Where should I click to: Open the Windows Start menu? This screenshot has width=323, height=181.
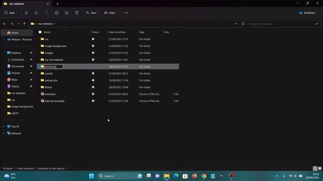click(92, 176)
